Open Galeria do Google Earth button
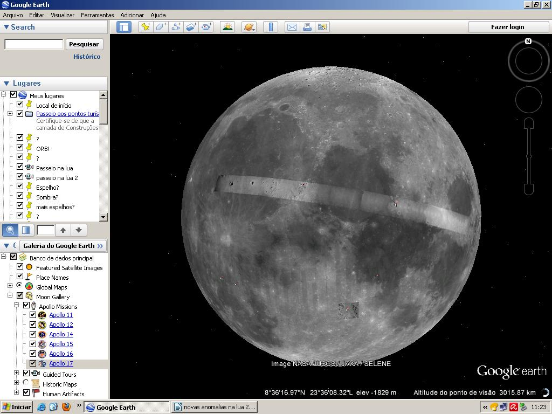552x414 pixels. (x=63, y=246)
